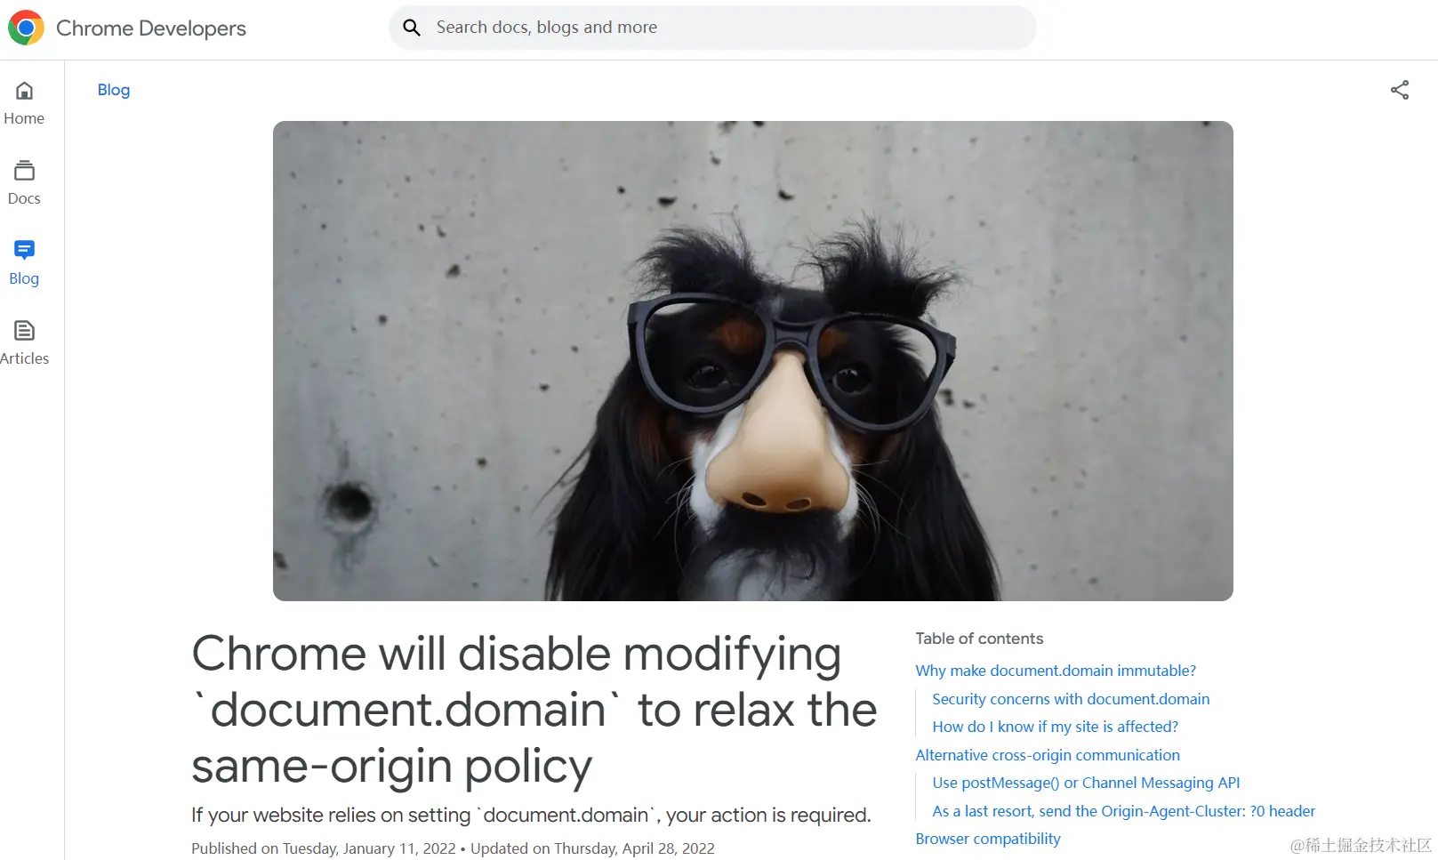Image resolution: width=1438 pixels, height=860 pixels.
Task: Open How do I know if my site is affected?
Action: click(1055, 727)
